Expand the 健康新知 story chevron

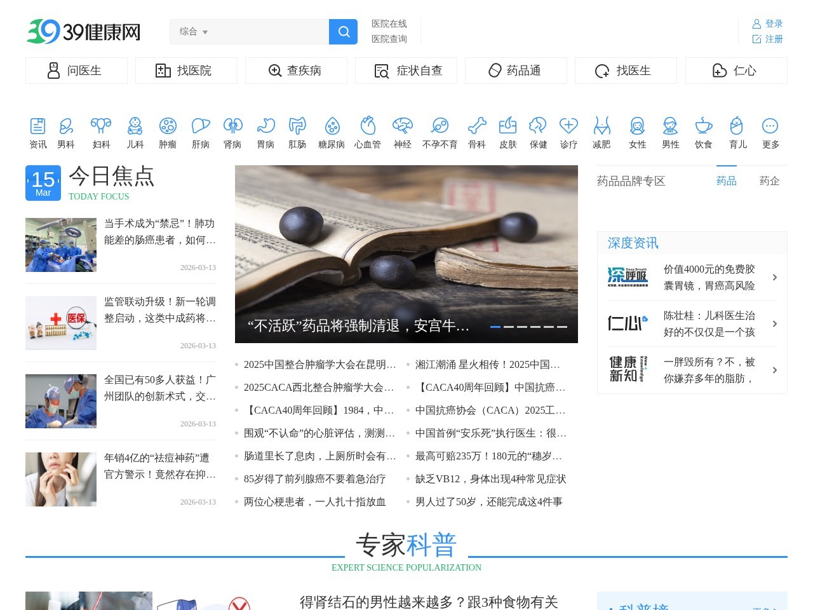774,370
